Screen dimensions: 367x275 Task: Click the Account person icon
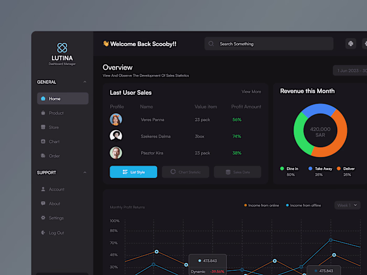click(43, 189)
